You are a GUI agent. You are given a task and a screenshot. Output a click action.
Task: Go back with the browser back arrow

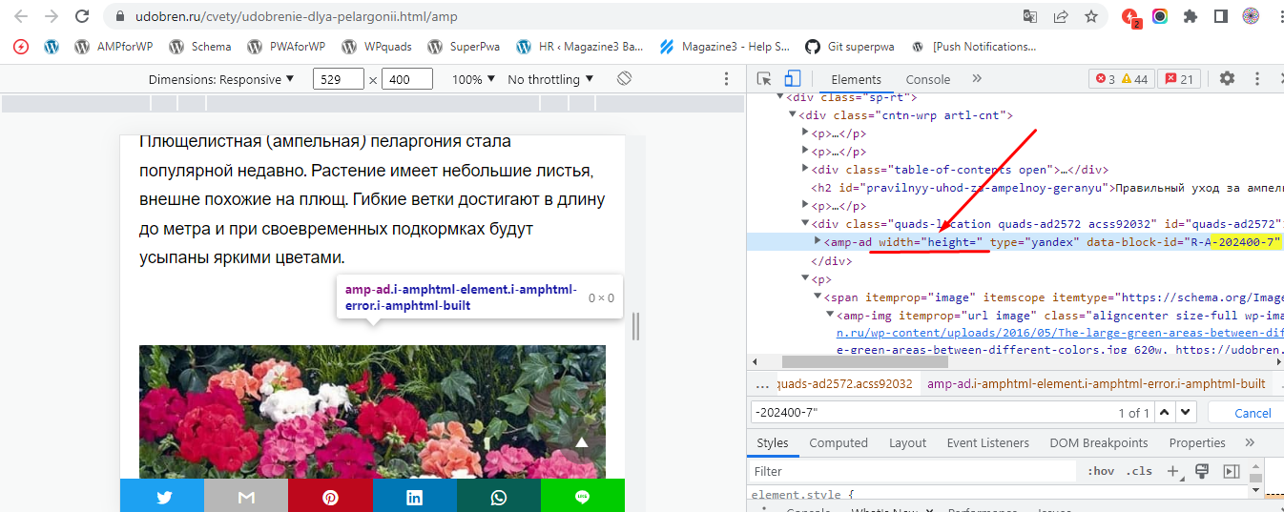point(21,16)
